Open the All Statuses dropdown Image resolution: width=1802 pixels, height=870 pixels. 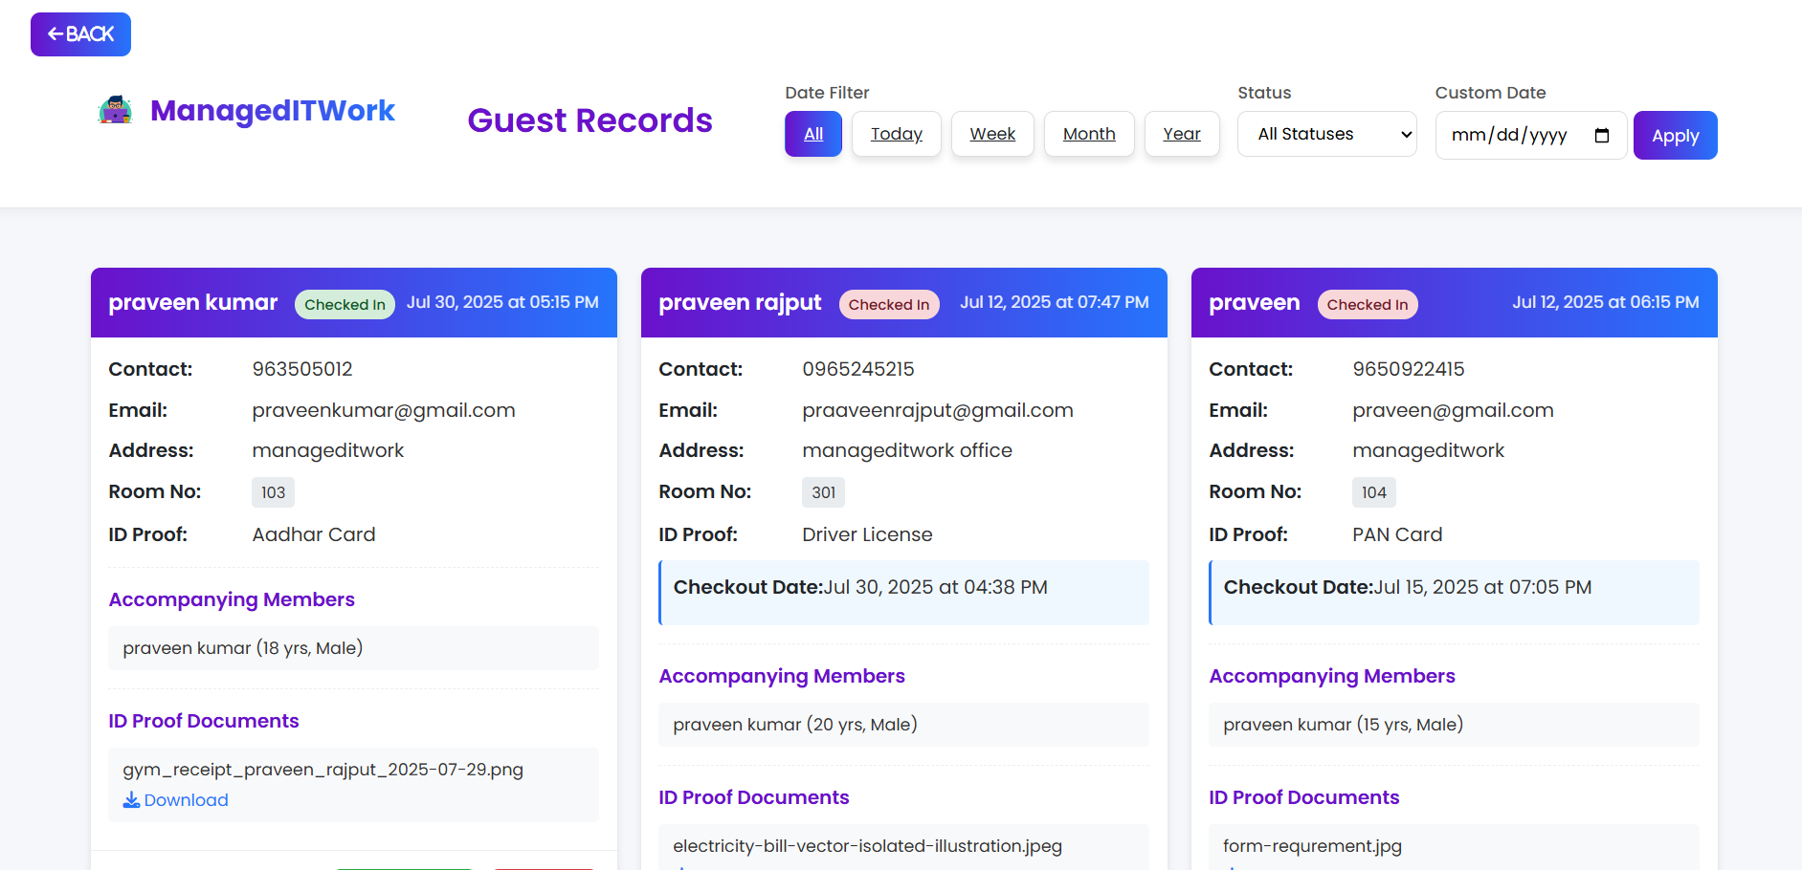pyautogui.click(x=1327, y=134)
